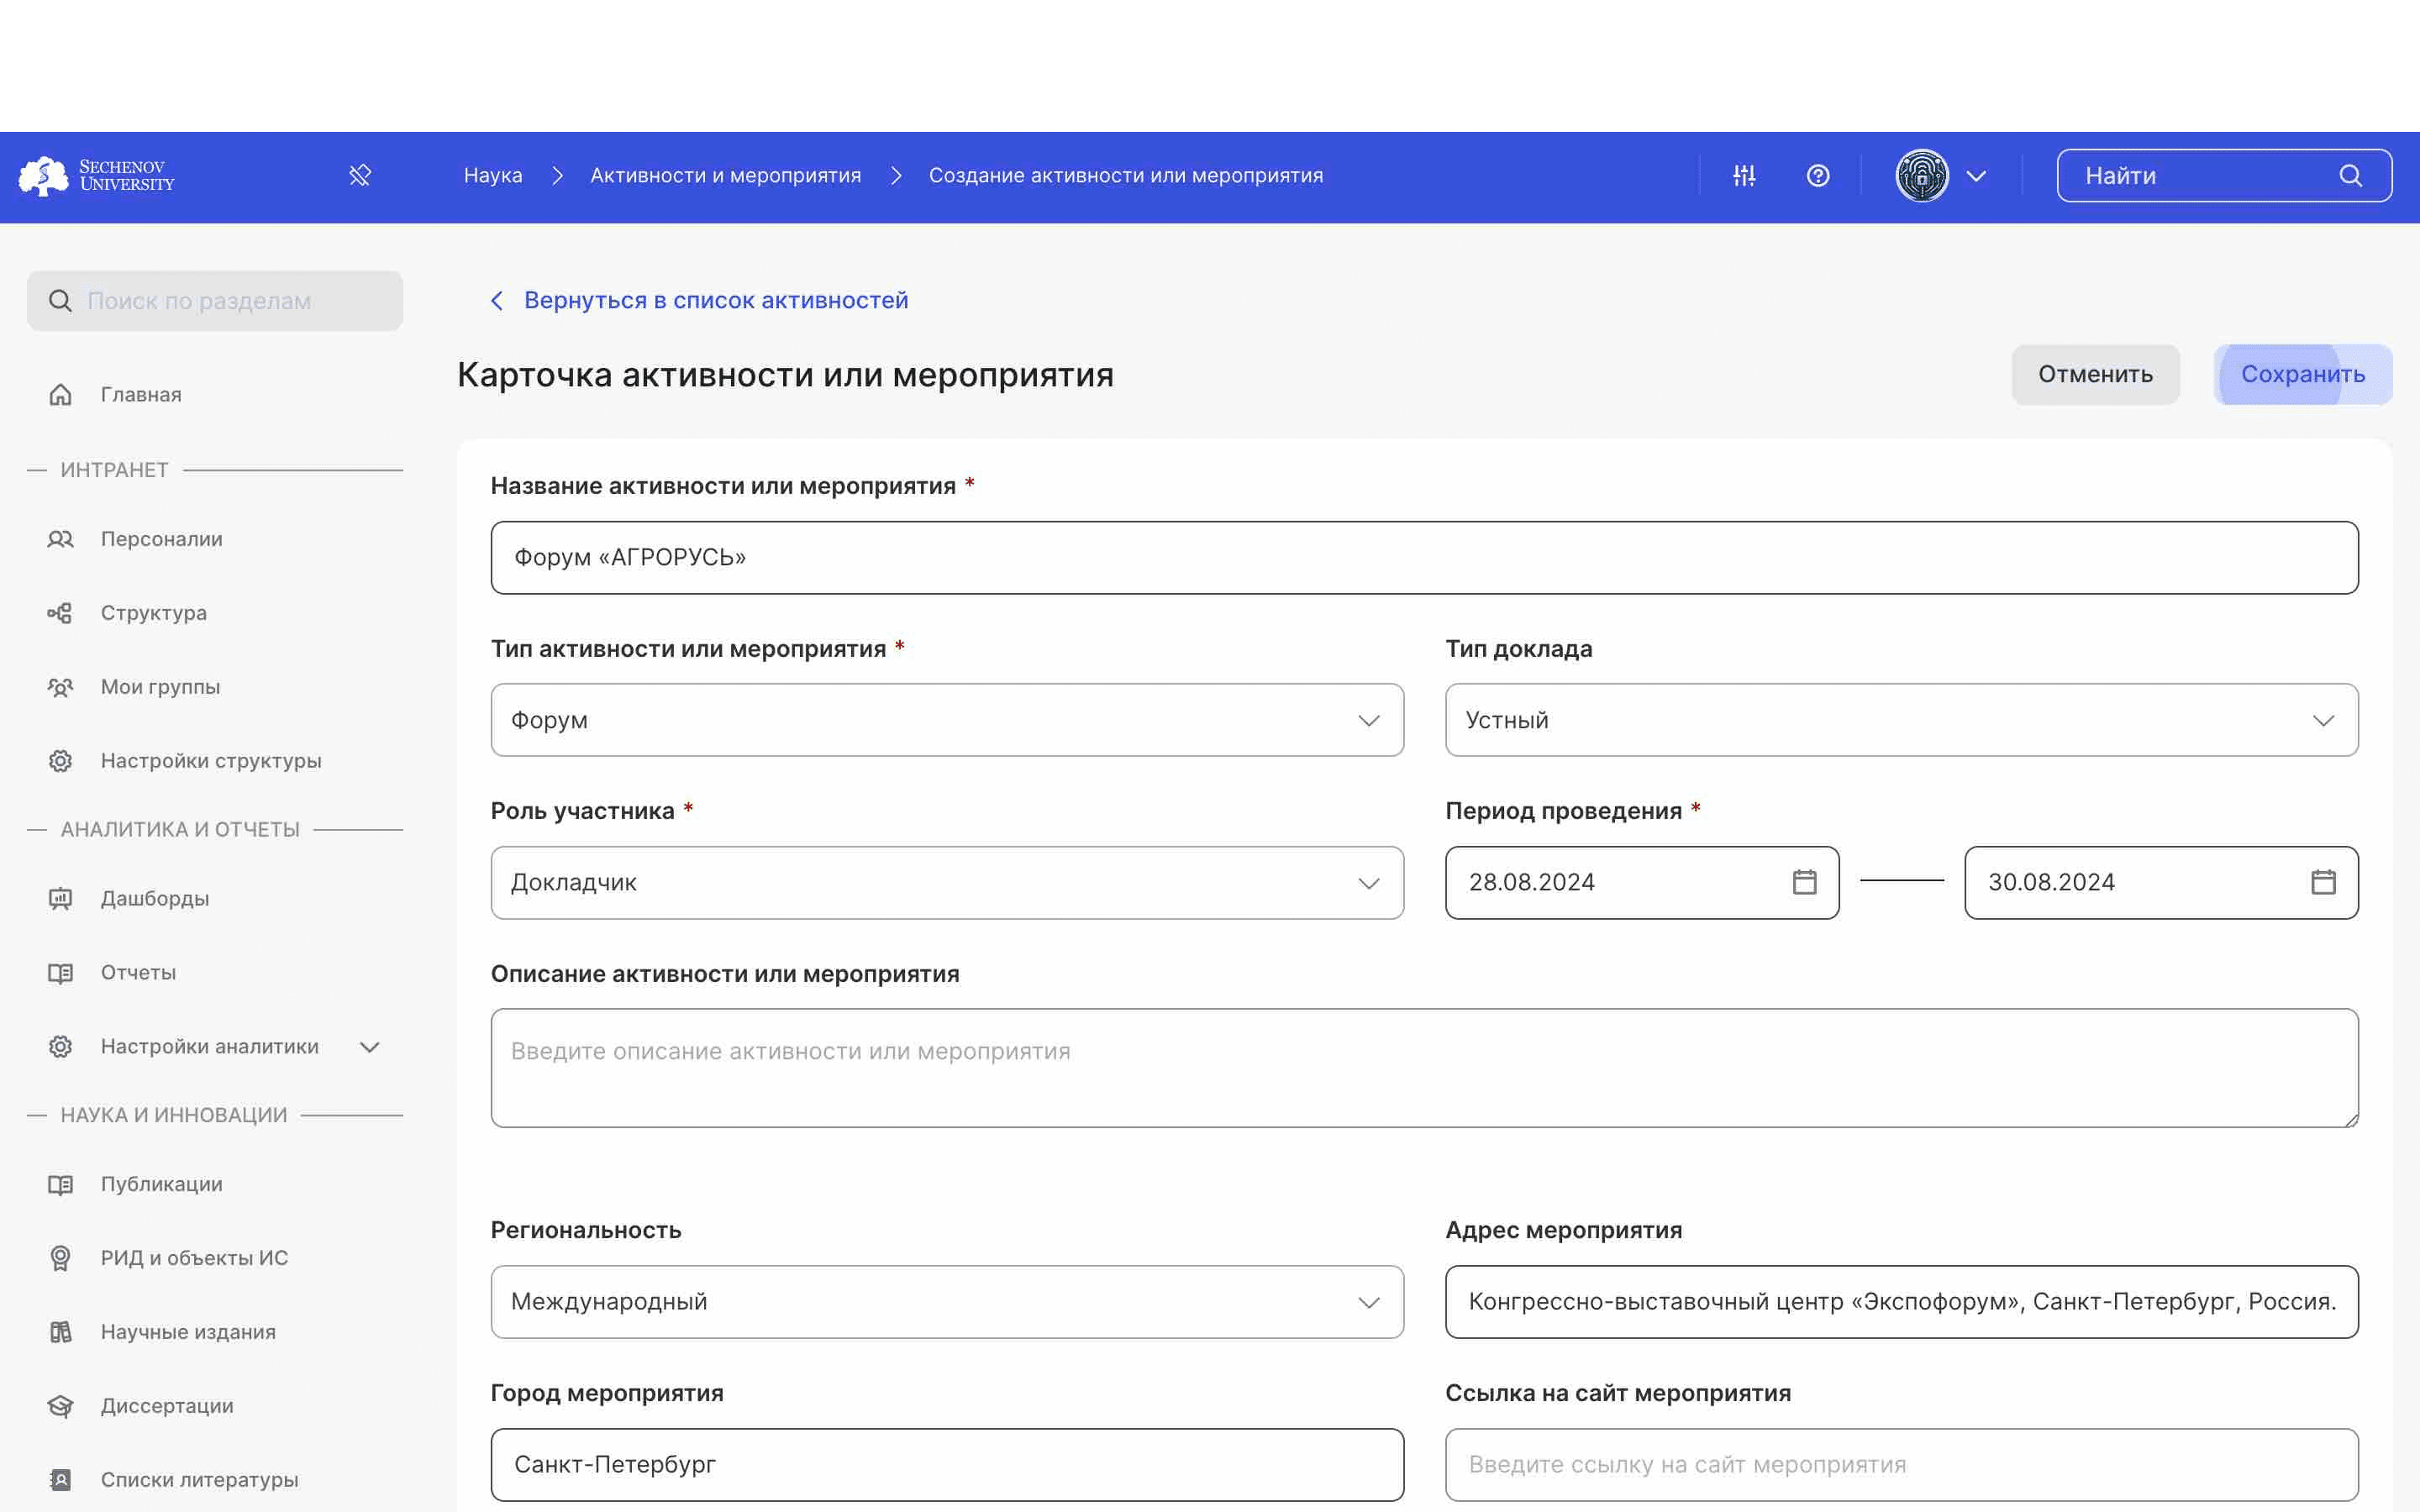The width and height of the screenshot is (2420, 1512).
Task: Open Публикации section label
Action: click(162, 1185)
